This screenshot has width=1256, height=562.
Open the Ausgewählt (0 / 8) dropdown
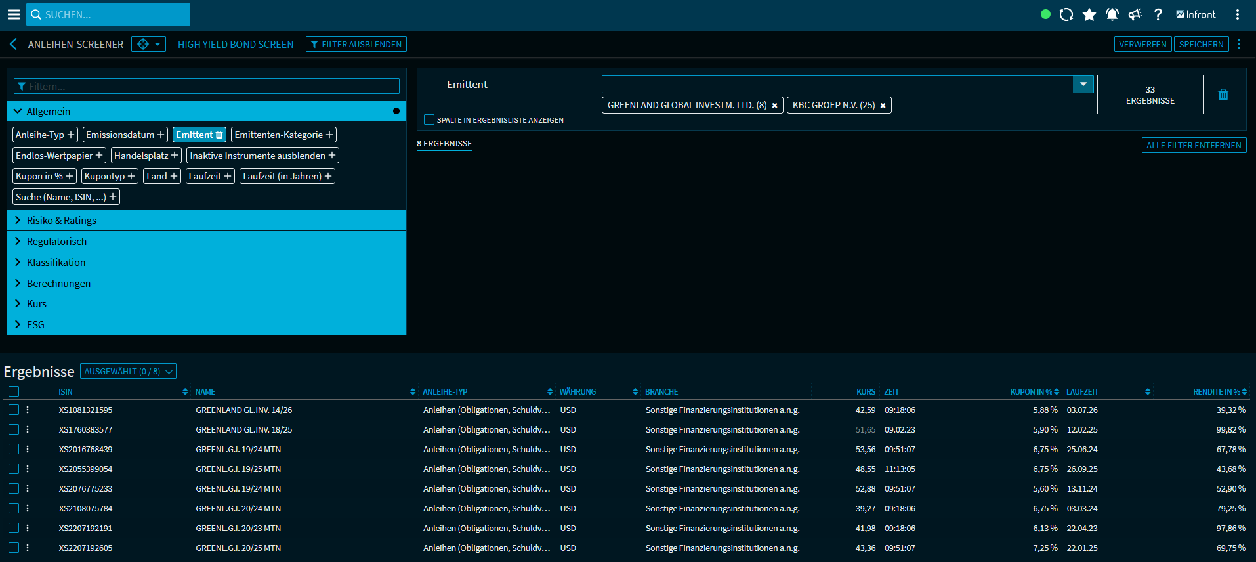point(128,372)
